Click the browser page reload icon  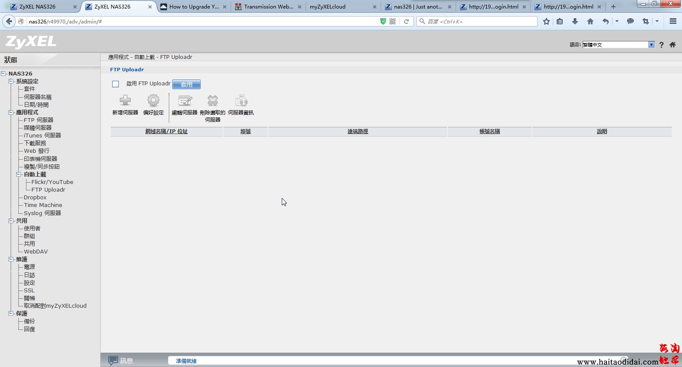coord(407,21)
